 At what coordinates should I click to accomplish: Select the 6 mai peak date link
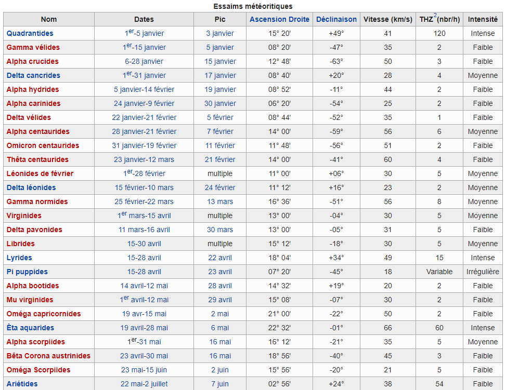(x=220, y=328)
